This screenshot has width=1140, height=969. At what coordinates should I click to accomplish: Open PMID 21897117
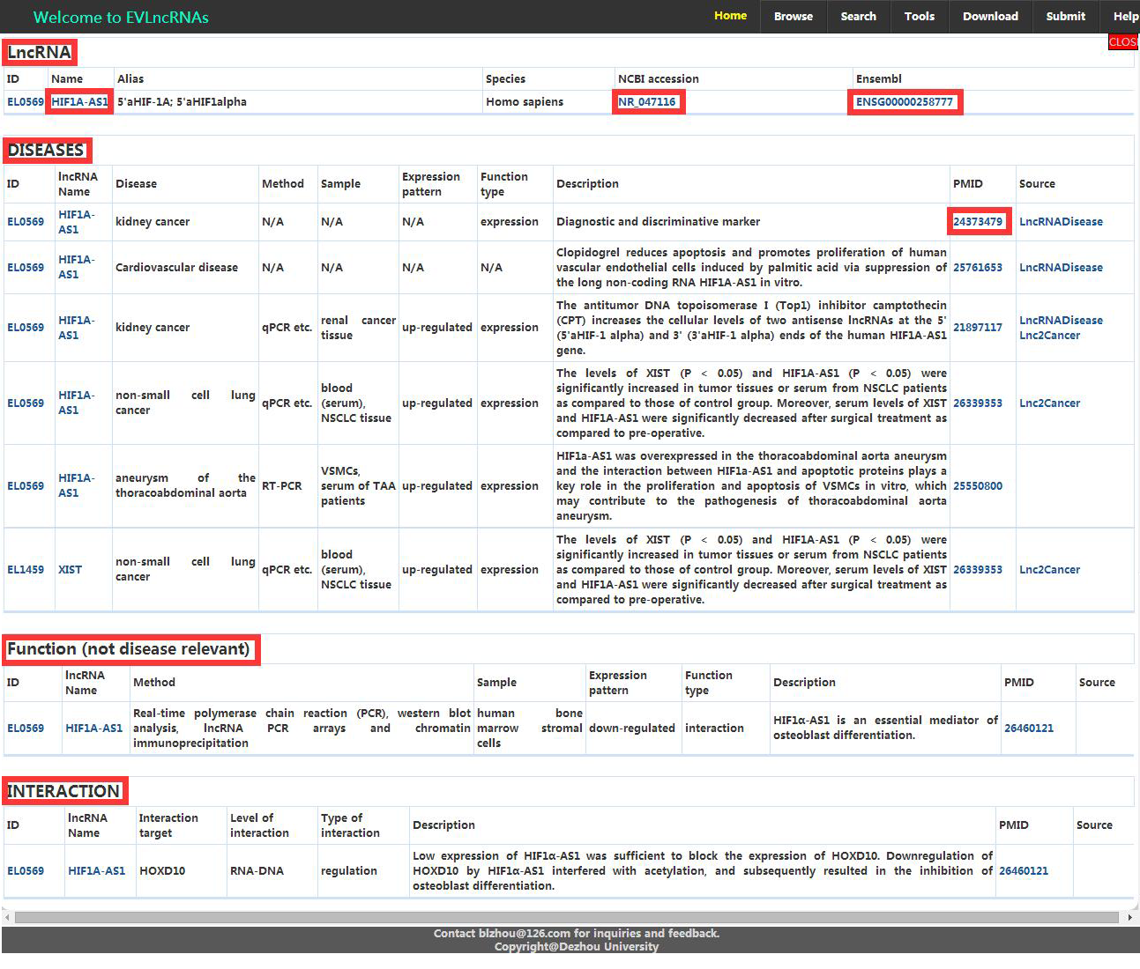coord(978,327)
